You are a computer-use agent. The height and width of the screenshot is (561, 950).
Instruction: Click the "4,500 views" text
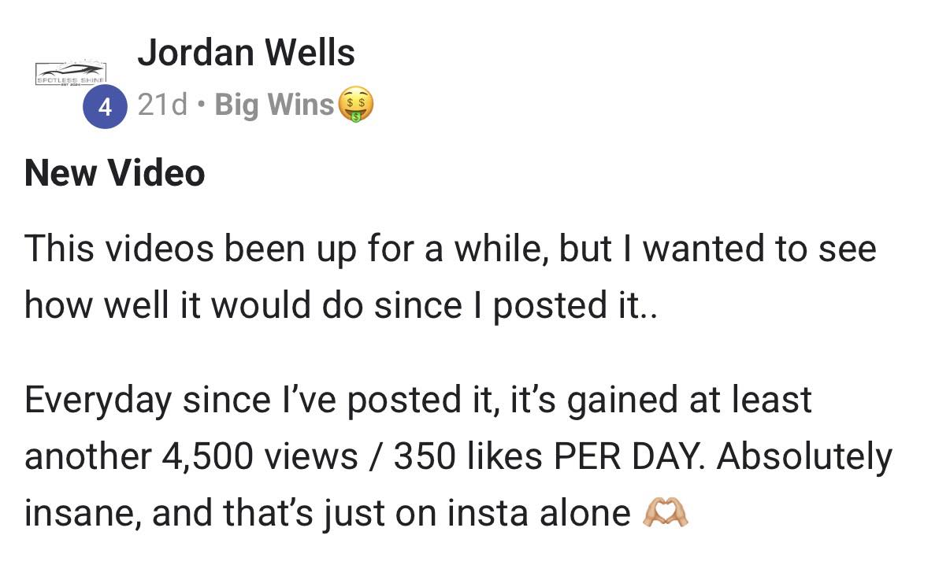tap(261, 458)
